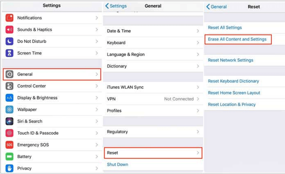Tap the Sounds & Haptics icon
285x174 pixels.
pyautogui.click(x=9, y=30)
